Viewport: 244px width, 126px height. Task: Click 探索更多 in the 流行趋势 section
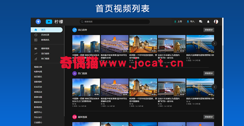pos(209,30)
